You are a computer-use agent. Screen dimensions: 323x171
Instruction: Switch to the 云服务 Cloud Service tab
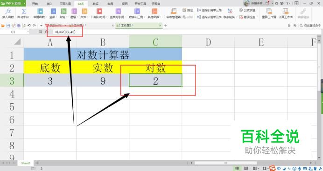coord(156,4)
